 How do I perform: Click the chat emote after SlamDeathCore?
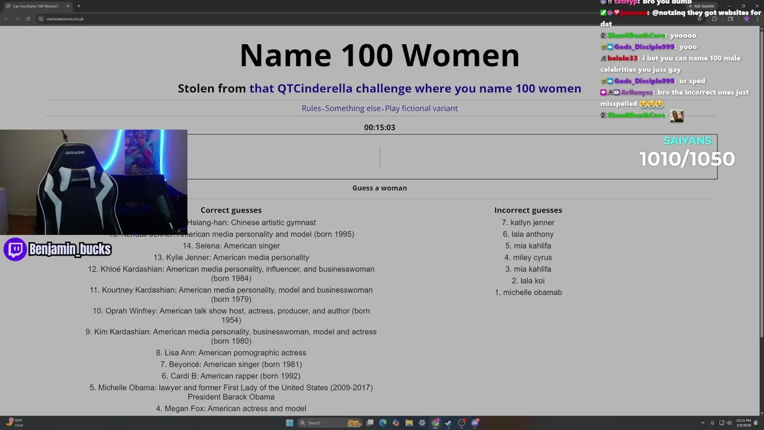pos(676,115)
